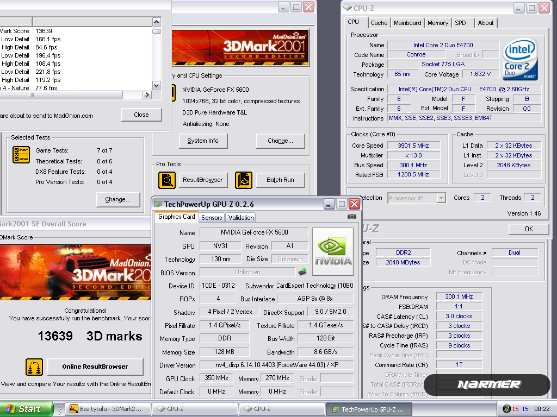This screenshot has width=557, height=417.
Task: Click the Online ResultBrowser tree icon
Action: (x=34, y=367)
